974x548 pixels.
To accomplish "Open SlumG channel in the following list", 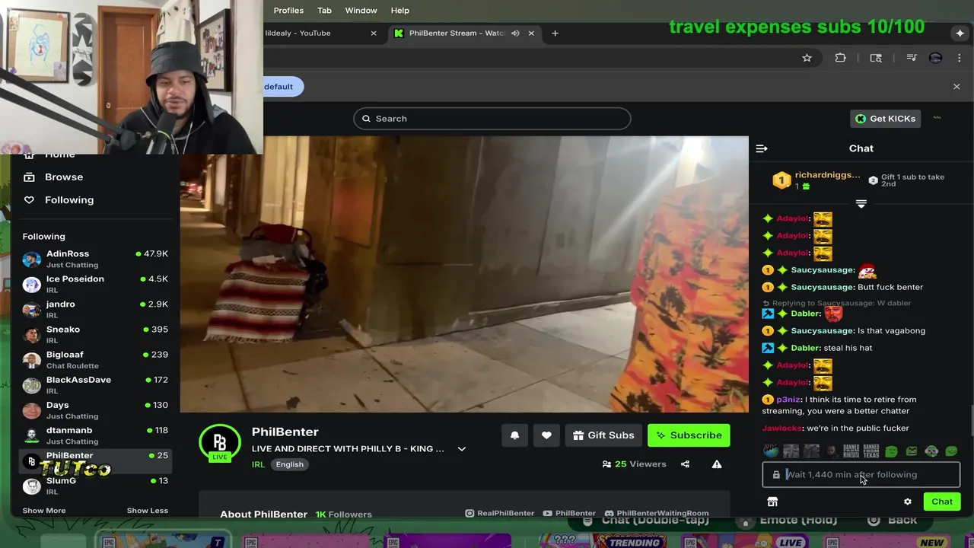I will pos(95,486).
